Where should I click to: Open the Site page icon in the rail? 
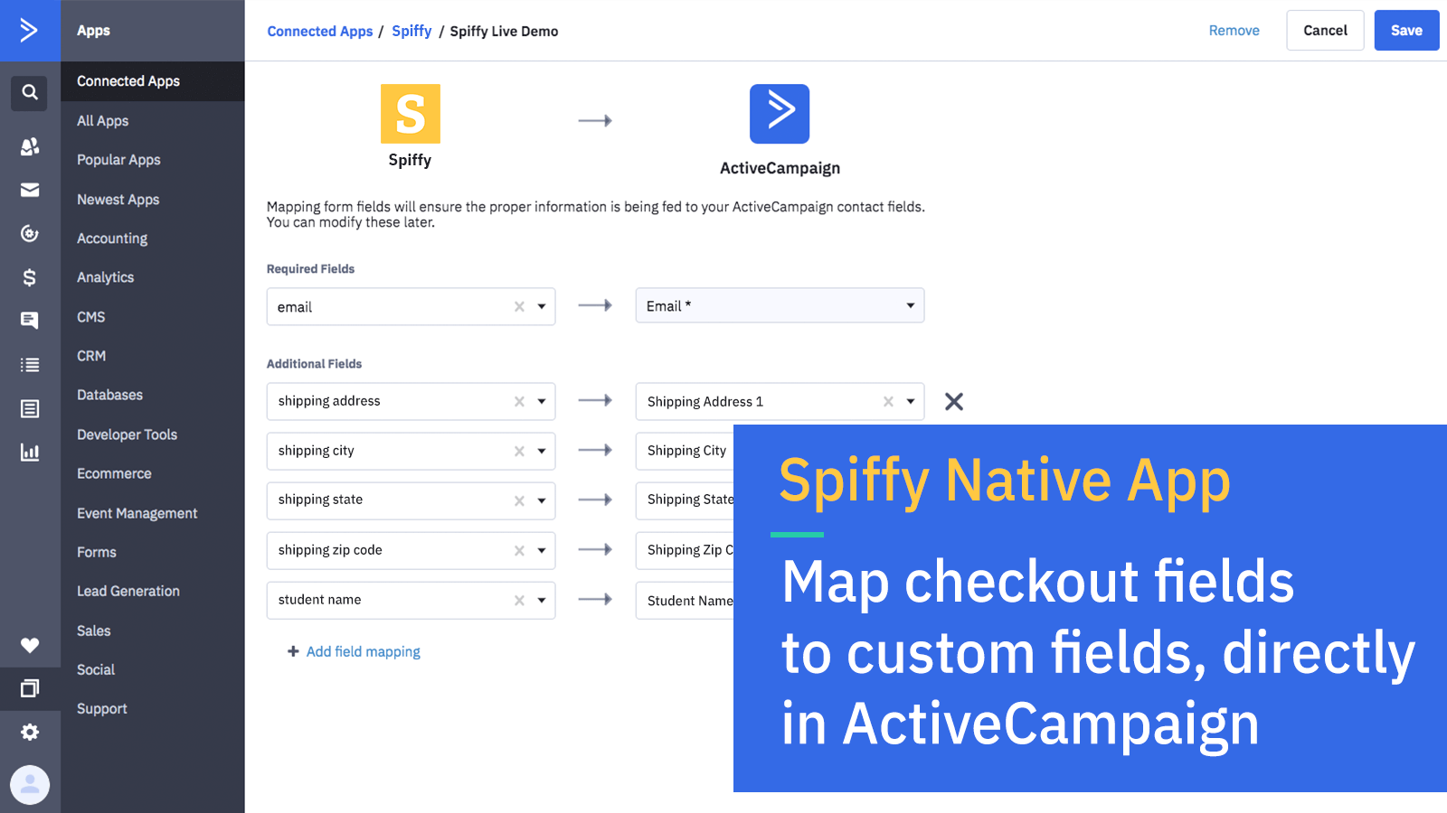click(30, 409)
